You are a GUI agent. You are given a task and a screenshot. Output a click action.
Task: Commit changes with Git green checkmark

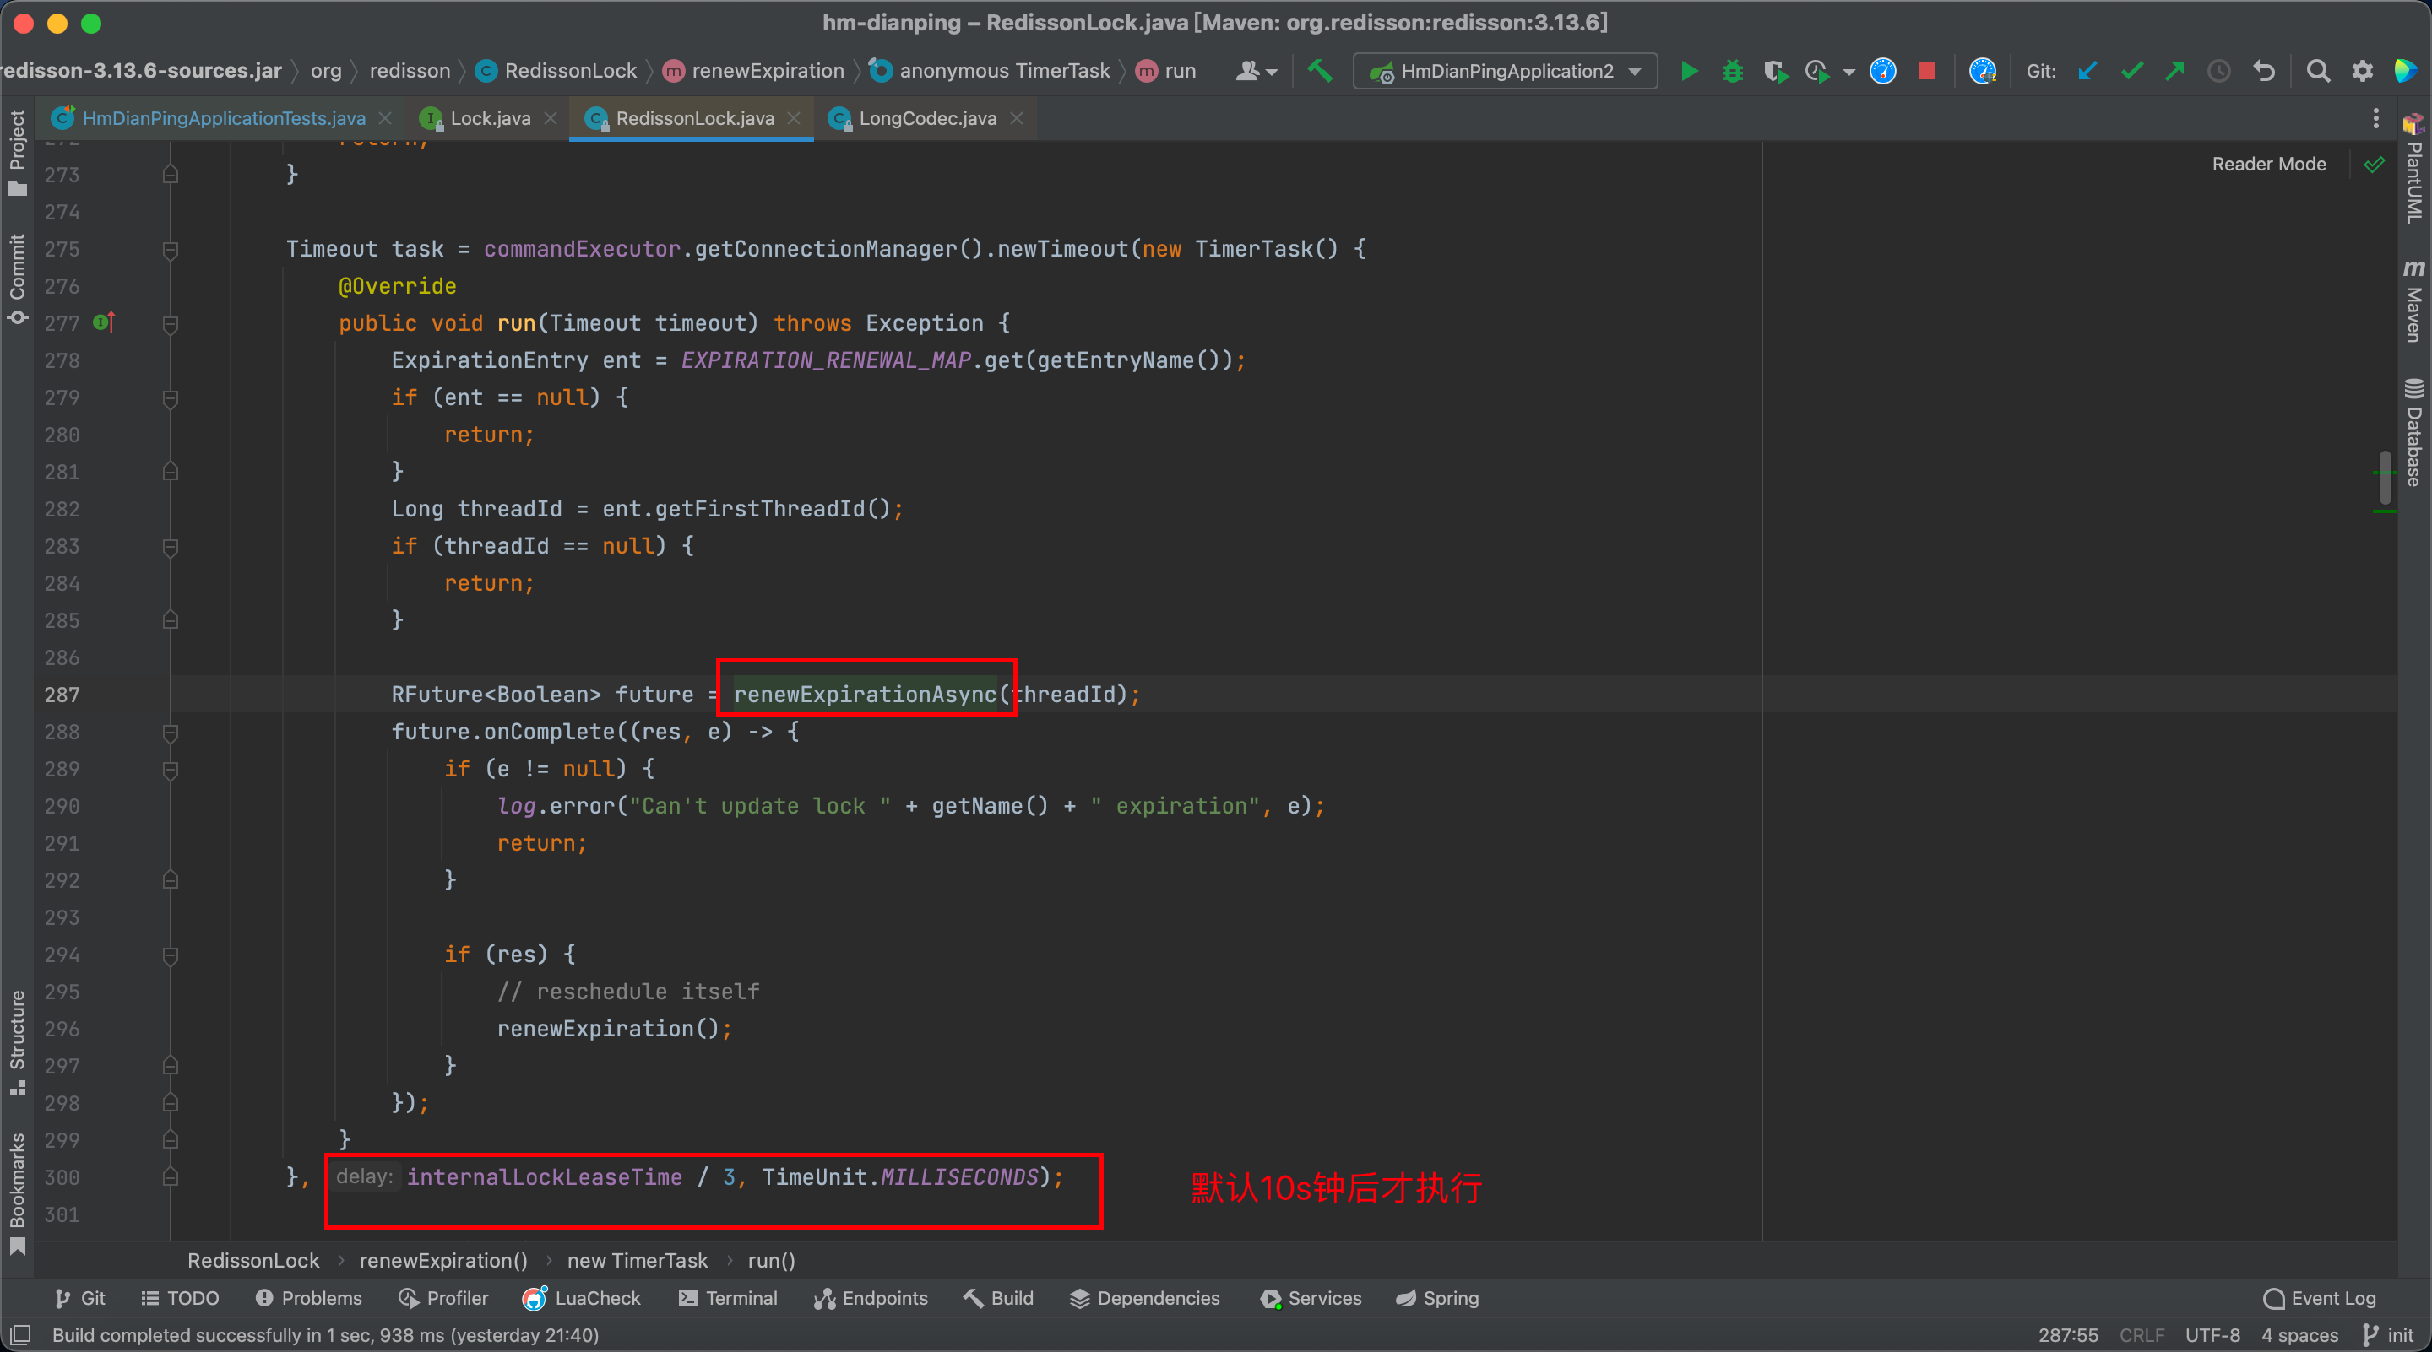pos(2131,71)
